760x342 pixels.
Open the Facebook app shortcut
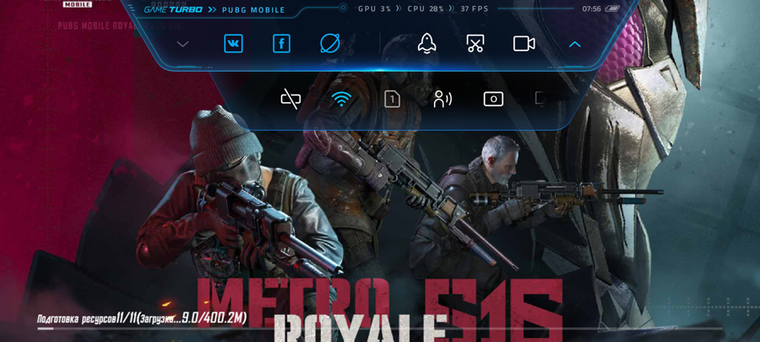pyautogui.click(x=281, y=44)
